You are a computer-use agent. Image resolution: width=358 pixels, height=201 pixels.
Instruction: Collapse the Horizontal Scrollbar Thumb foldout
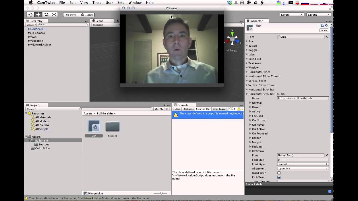(247, 94)
